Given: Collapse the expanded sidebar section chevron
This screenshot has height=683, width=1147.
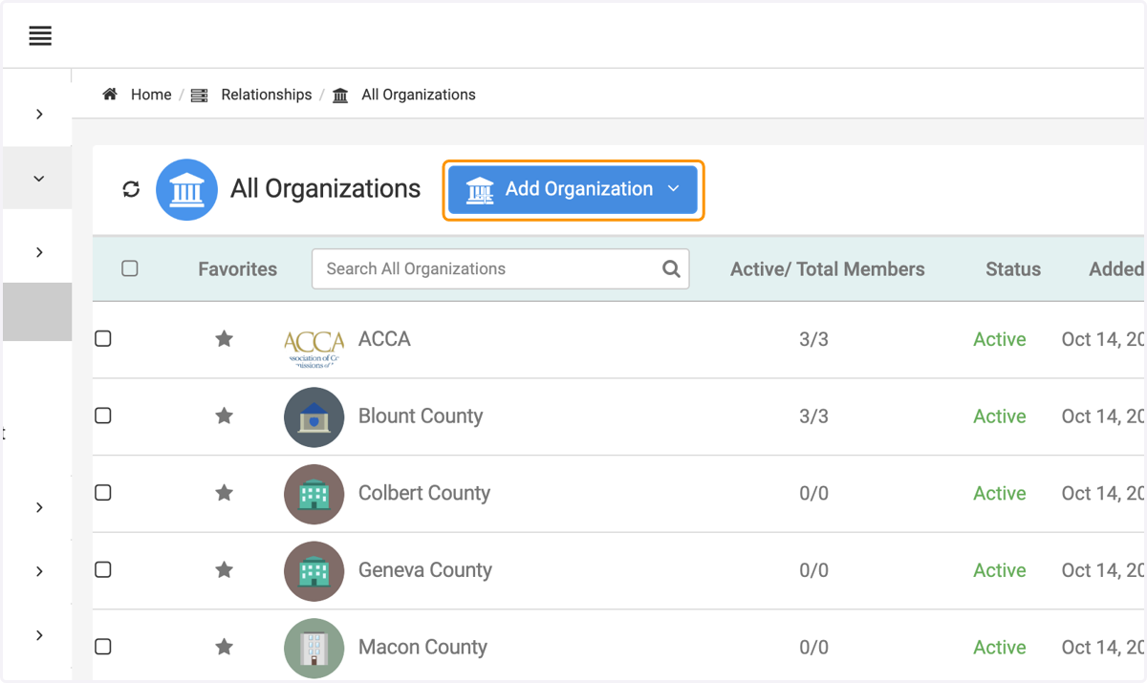Looking at the screenshot, I should 39,179.
